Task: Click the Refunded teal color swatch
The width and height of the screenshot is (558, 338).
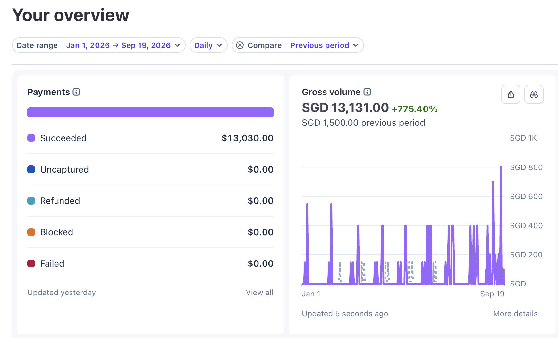Action: (31, 201)
